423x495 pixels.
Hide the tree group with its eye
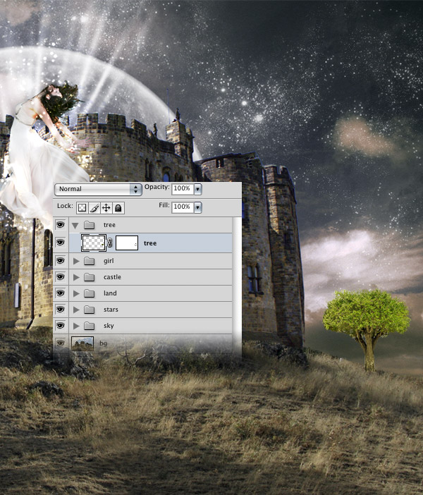[x=61, y=224]
